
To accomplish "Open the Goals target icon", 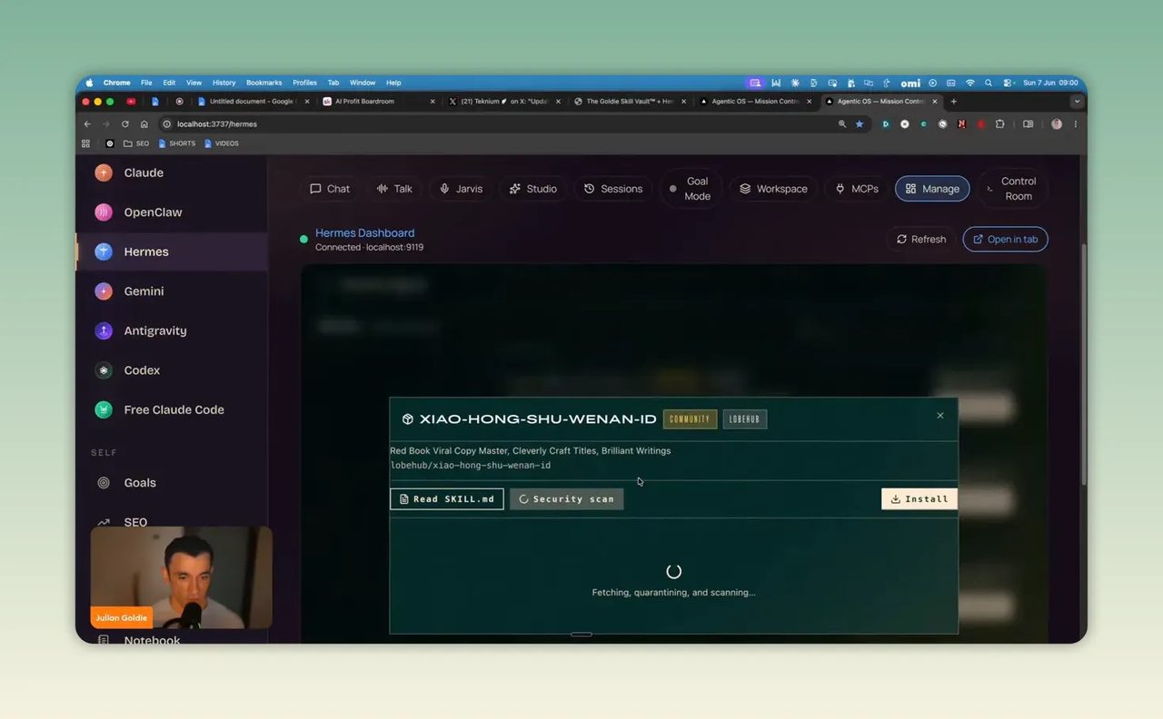I will (x=104, y=483).
